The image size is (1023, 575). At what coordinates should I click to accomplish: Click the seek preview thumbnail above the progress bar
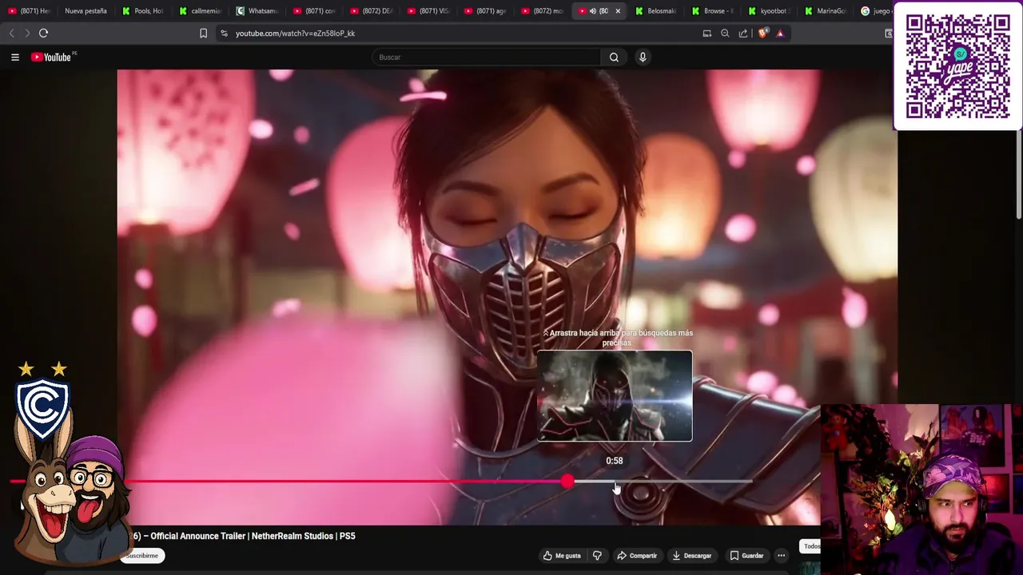pos(615,395)
